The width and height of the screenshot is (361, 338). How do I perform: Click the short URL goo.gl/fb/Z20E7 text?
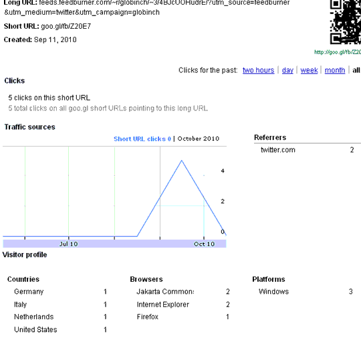click(x=66, y=26)
